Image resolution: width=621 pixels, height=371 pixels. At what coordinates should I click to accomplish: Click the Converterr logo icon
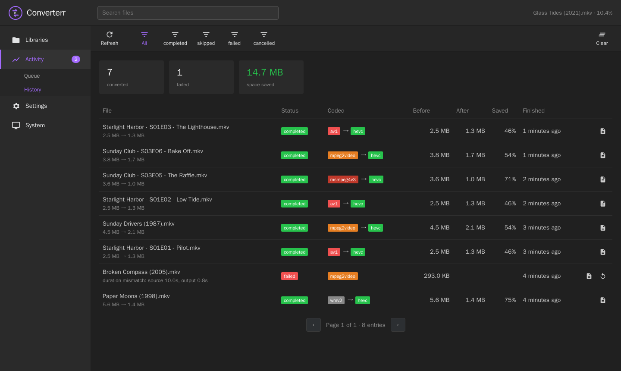pyautogui.click(x=16, y=13)
